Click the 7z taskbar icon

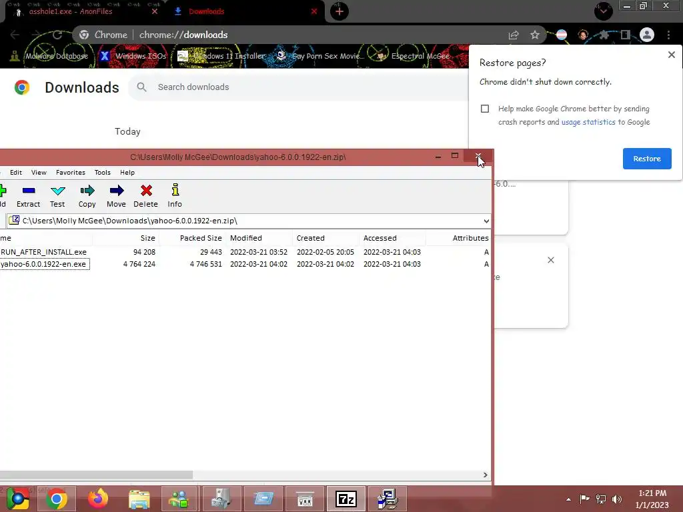click(x=346, y=499)
